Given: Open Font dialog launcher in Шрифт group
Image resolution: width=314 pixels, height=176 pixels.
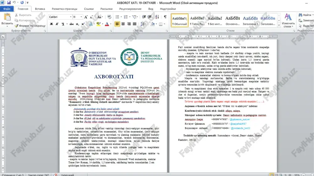Looking at the screenshot, I should (111, 31).
